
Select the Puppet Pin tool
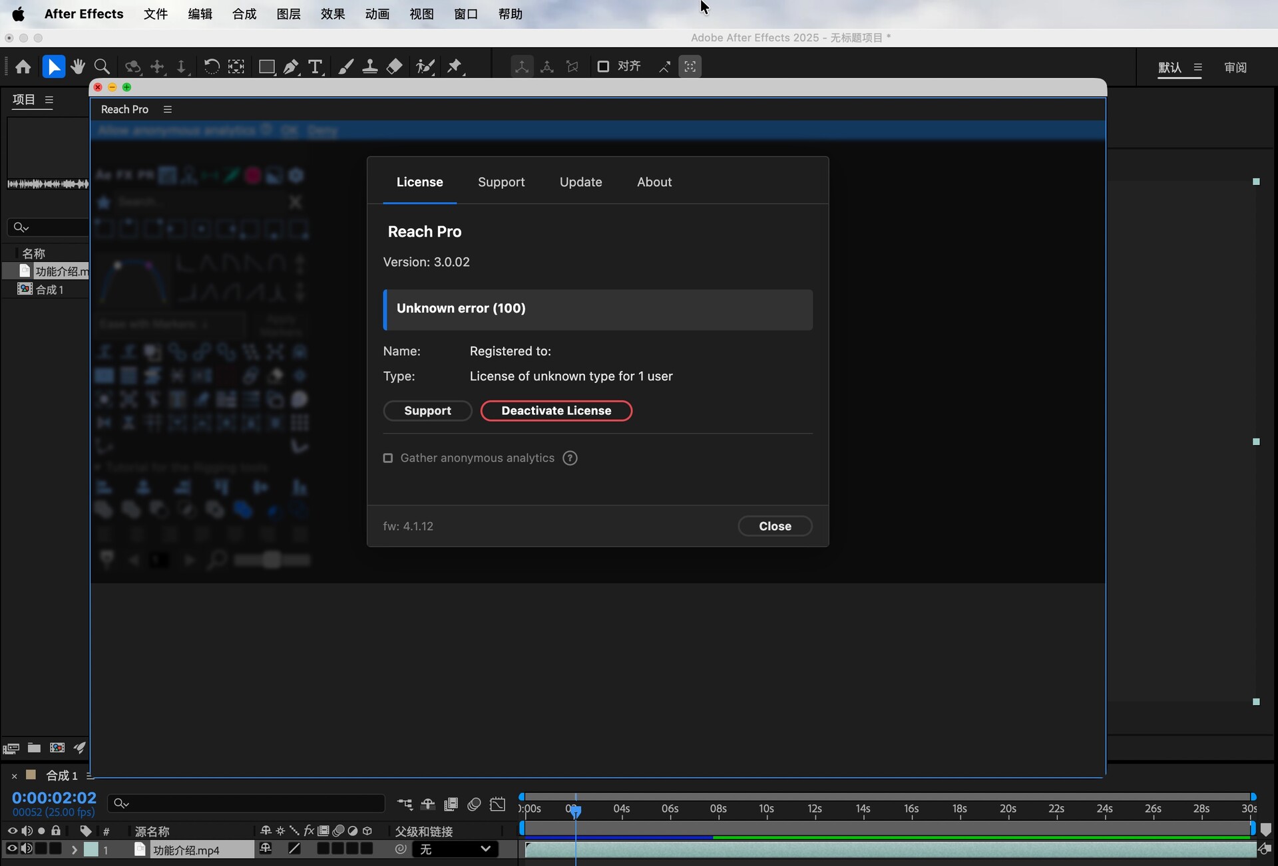(455, 67)
